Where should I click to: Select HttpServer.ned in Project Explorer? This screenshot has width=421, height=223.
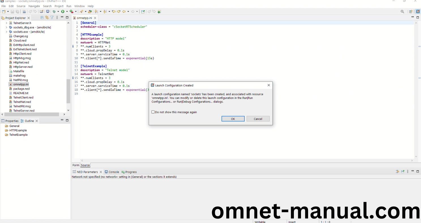[x=23, y=67]
